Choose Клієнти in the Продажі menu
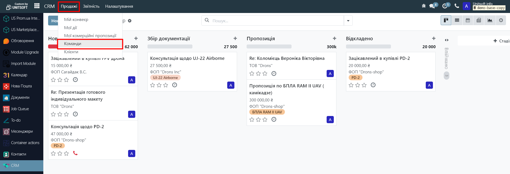 (x=90, y=52)
